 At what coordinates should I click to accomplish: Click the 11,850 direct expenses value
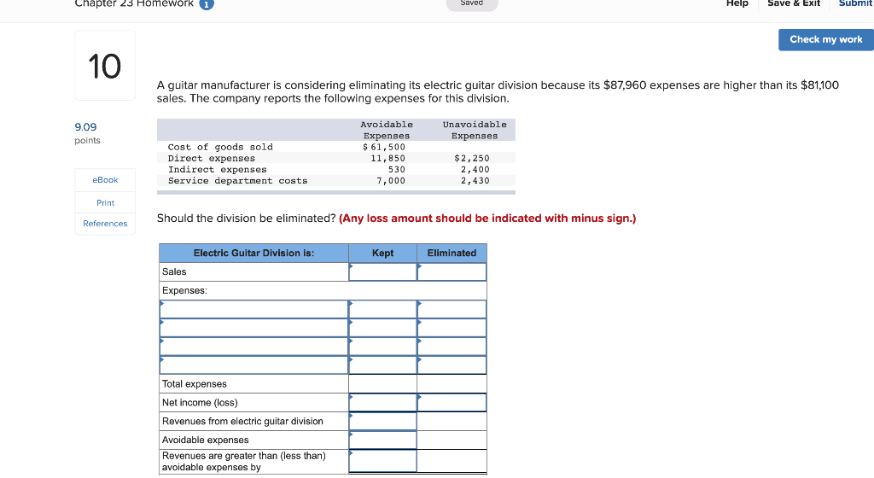tap(388, 158)
